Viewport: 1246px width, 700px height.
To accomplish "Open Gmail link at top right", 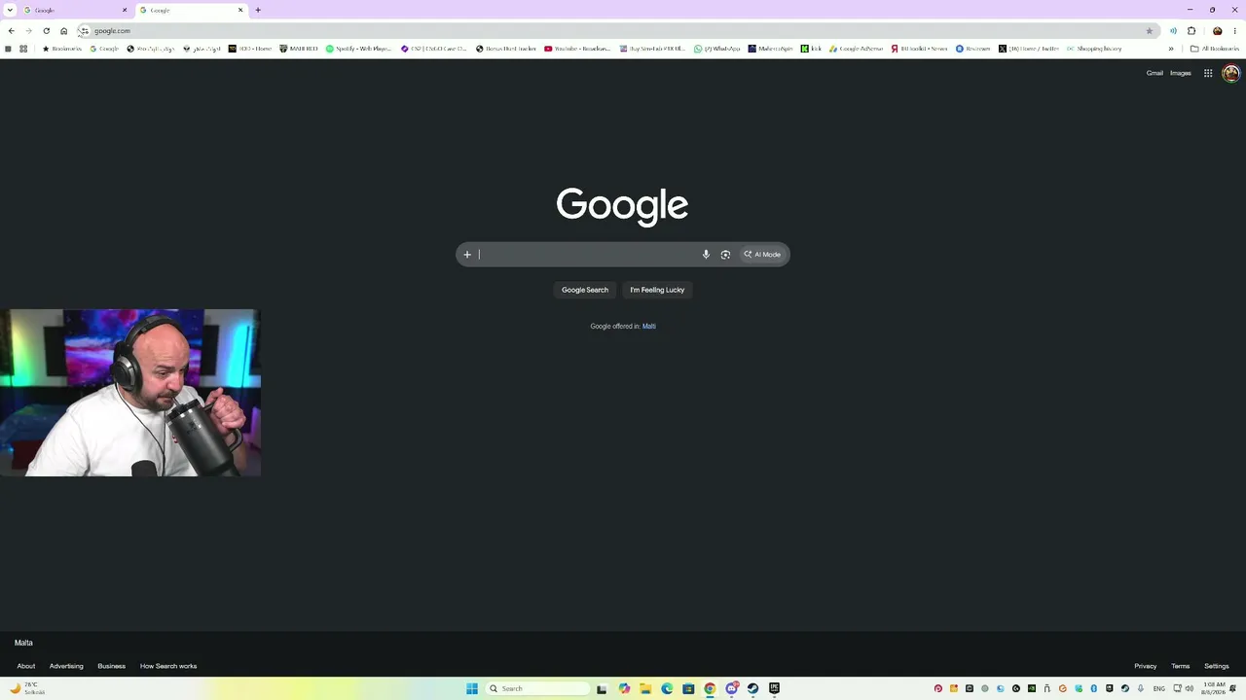I will tap(1154, 73).
